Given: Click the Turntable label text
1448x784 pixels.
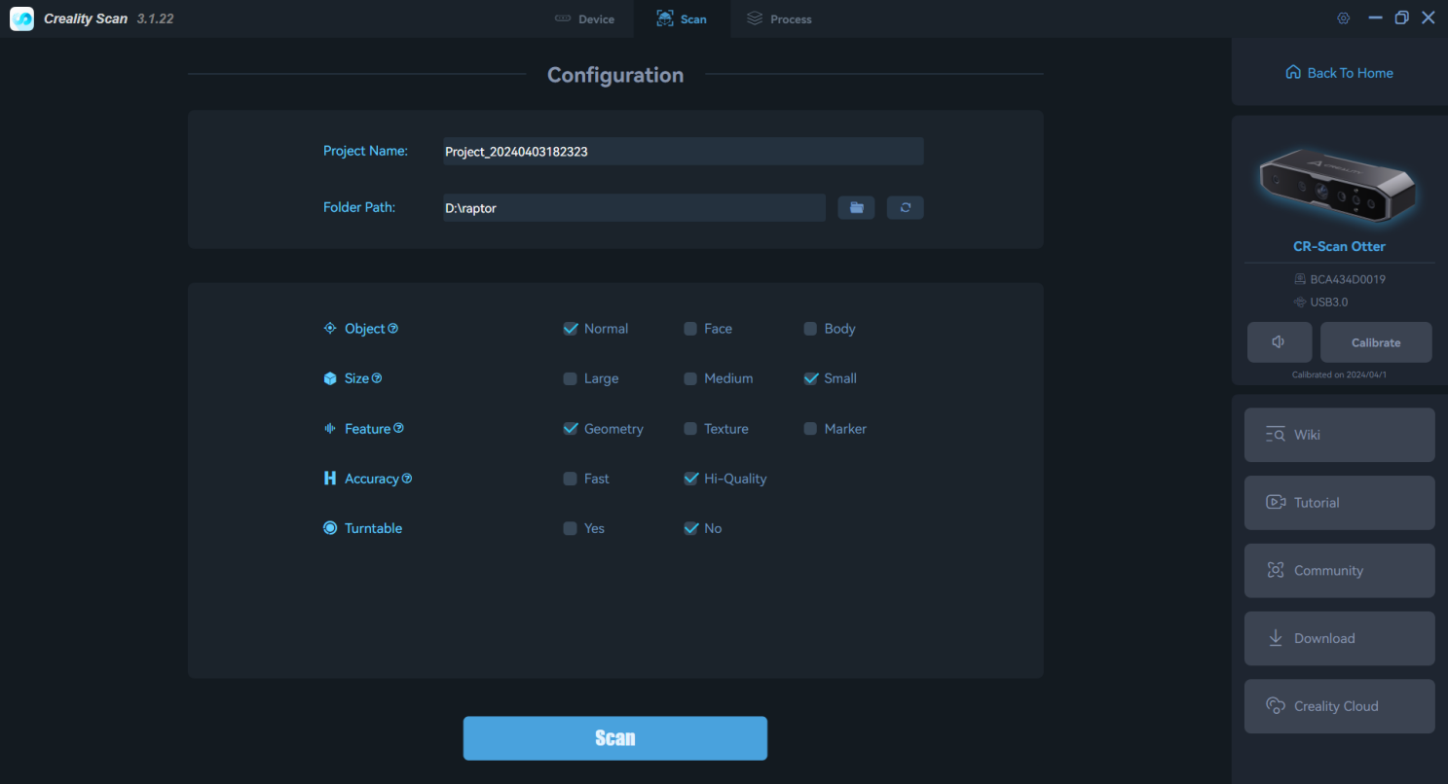Looking at the screenshot, I should (x=373, y=528).
